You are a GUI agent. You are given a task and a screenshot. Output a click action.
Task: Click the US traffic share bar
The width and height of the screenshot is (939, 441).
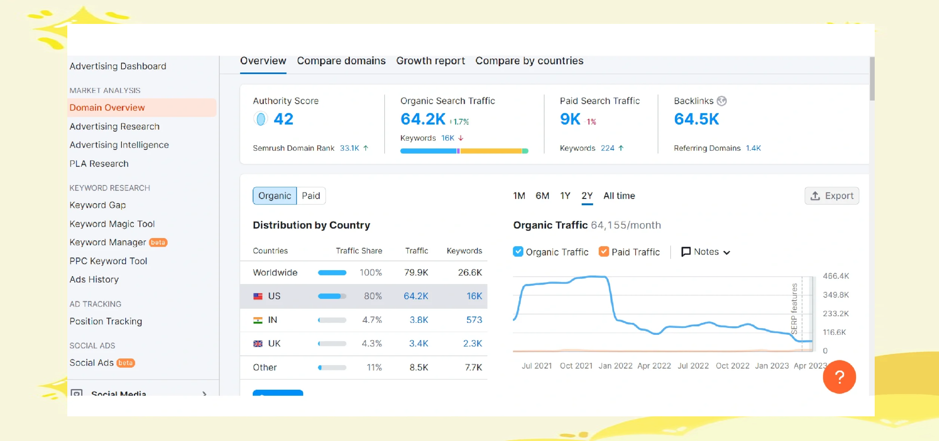[x=332, y=296]
